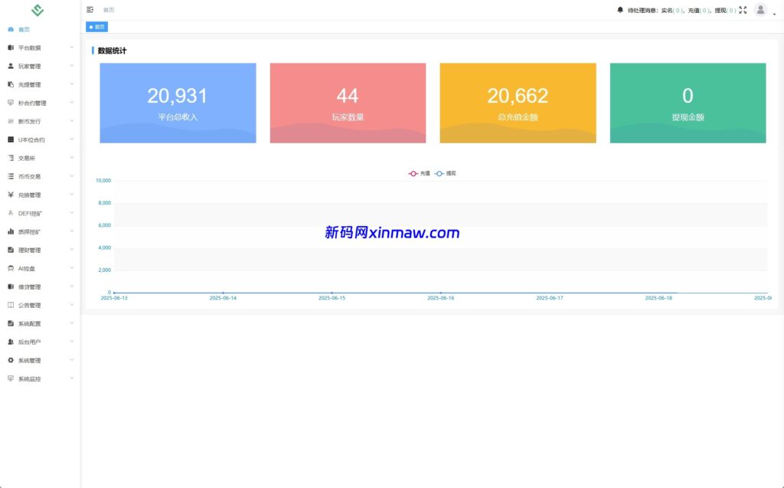Click the 实名 pending count link
The width and height of the screenshot is (784, 488).
click(678, 11)
